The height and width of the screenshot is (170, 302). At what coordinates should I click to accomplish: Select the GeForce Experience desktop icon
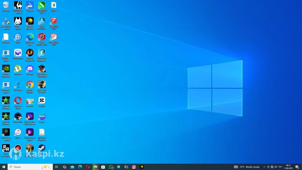coord(6,71)
